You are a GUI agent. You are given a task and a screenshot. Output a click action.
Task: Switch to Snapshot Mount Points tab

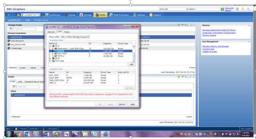click(x=34, y=82)
